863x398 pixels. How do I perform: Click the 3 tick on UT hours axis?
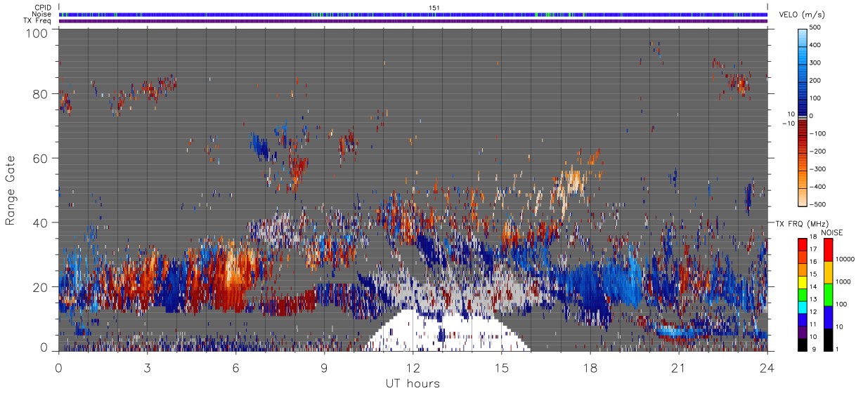(x=148, y=368)
